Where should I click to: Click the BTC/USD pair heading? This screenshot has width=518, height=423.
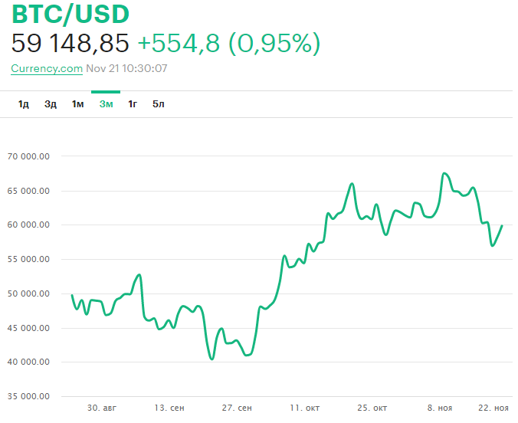pos(70,14)
